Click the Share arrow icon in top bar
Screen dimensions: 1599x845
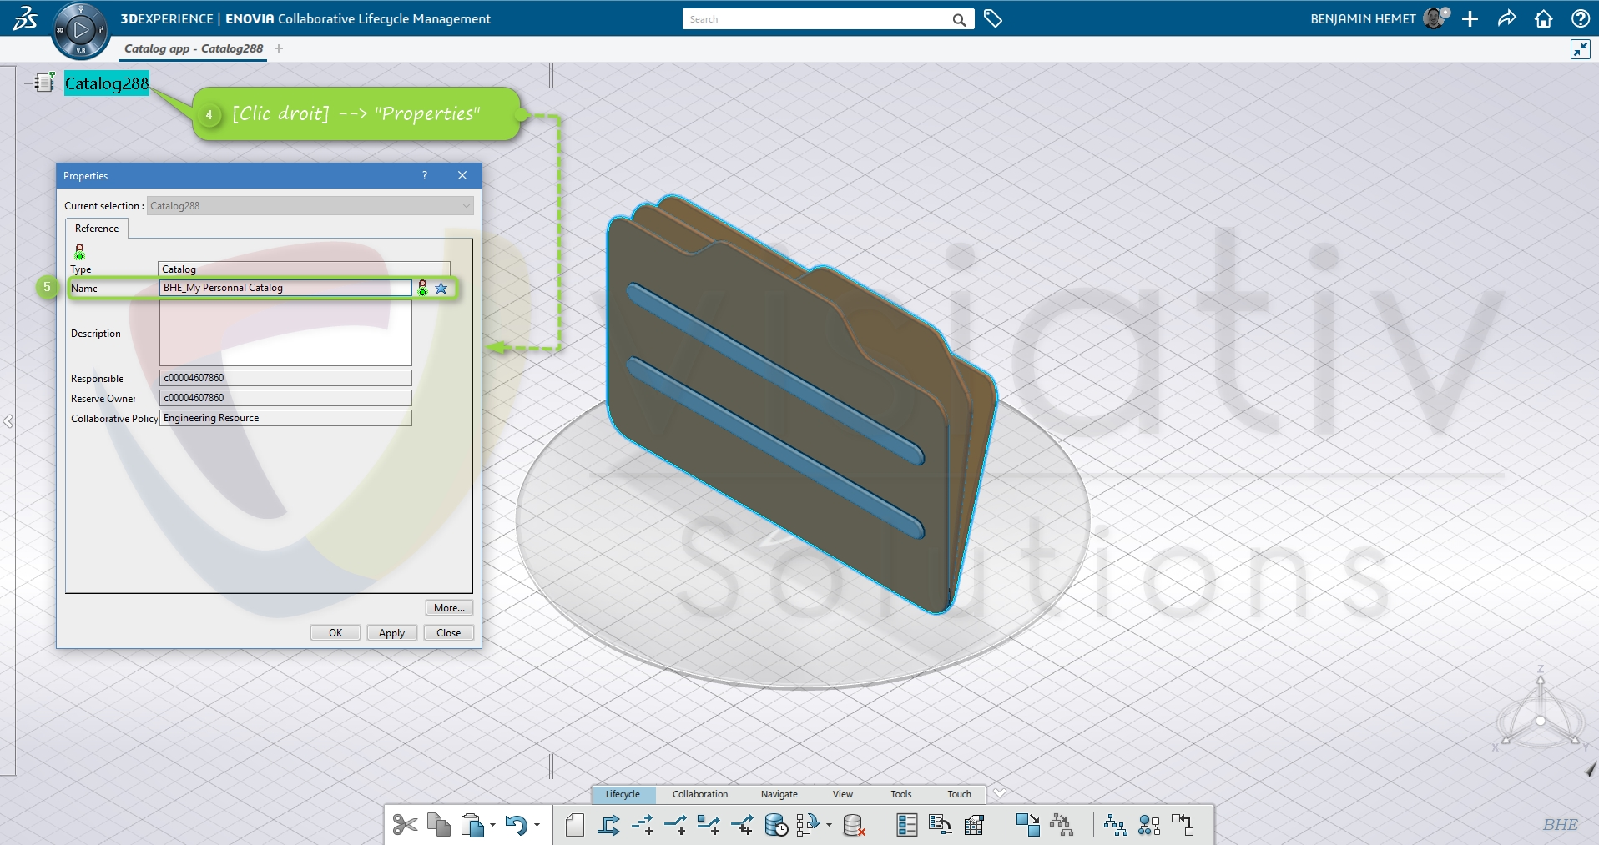point(1506,18)
